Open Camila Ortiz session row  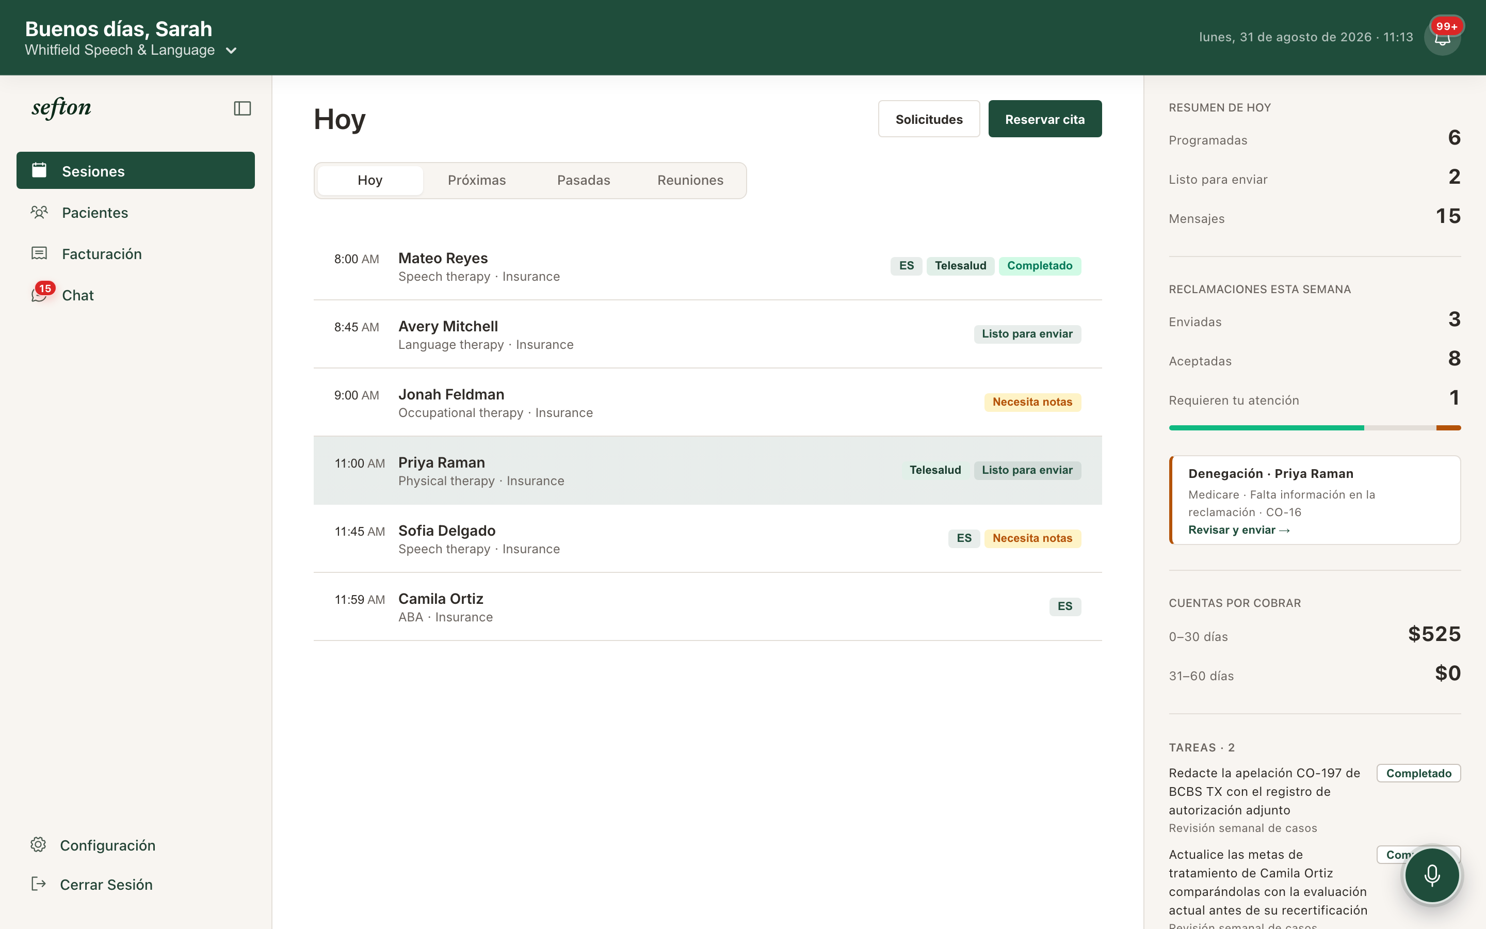[707, 607]
